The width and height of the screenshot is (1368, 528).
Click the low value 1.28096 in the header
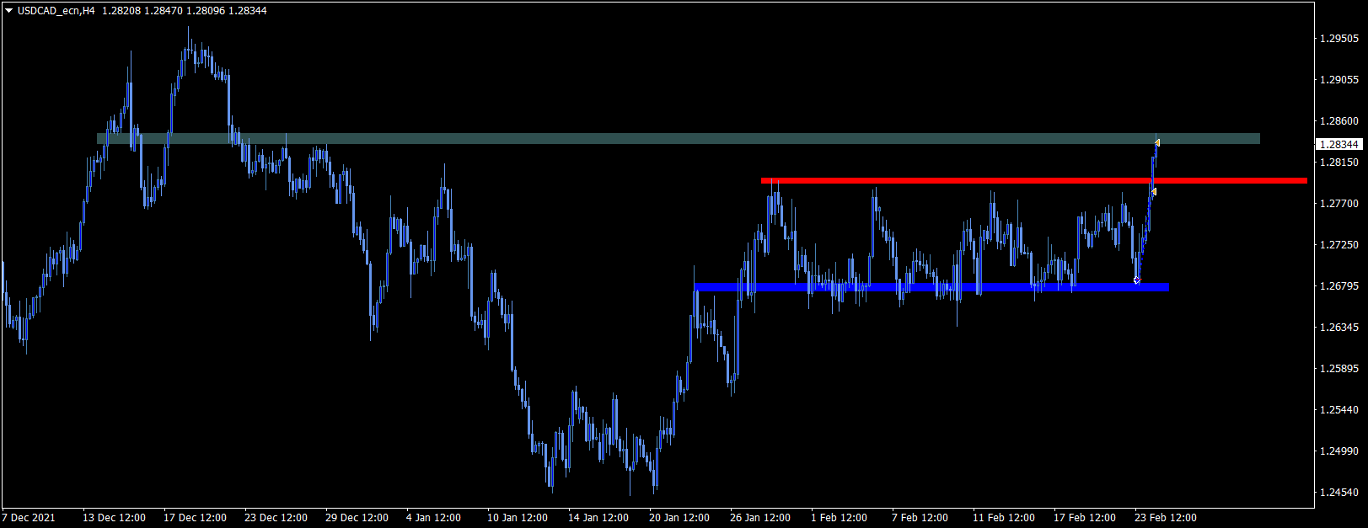pos(205,11)
